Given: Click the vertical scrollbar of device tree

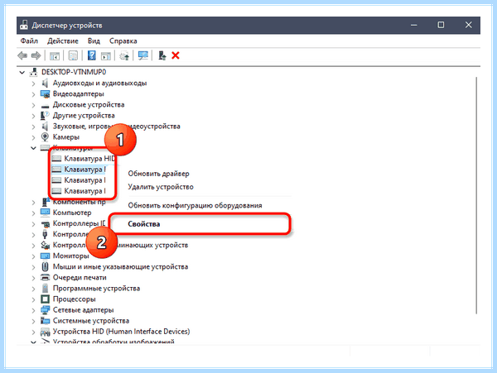Looking at the screenshot, I should [x=476, y=195].
